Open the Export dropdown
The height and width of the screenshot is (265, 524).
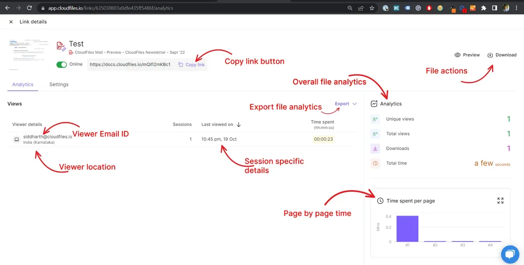(346, 104)
